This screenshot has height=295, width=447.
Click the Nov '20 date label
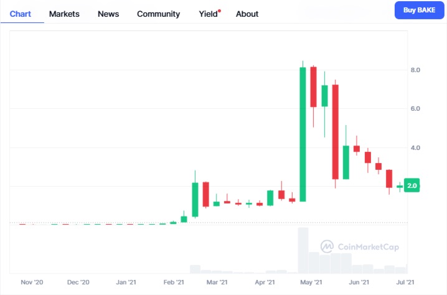pos(32,282)
